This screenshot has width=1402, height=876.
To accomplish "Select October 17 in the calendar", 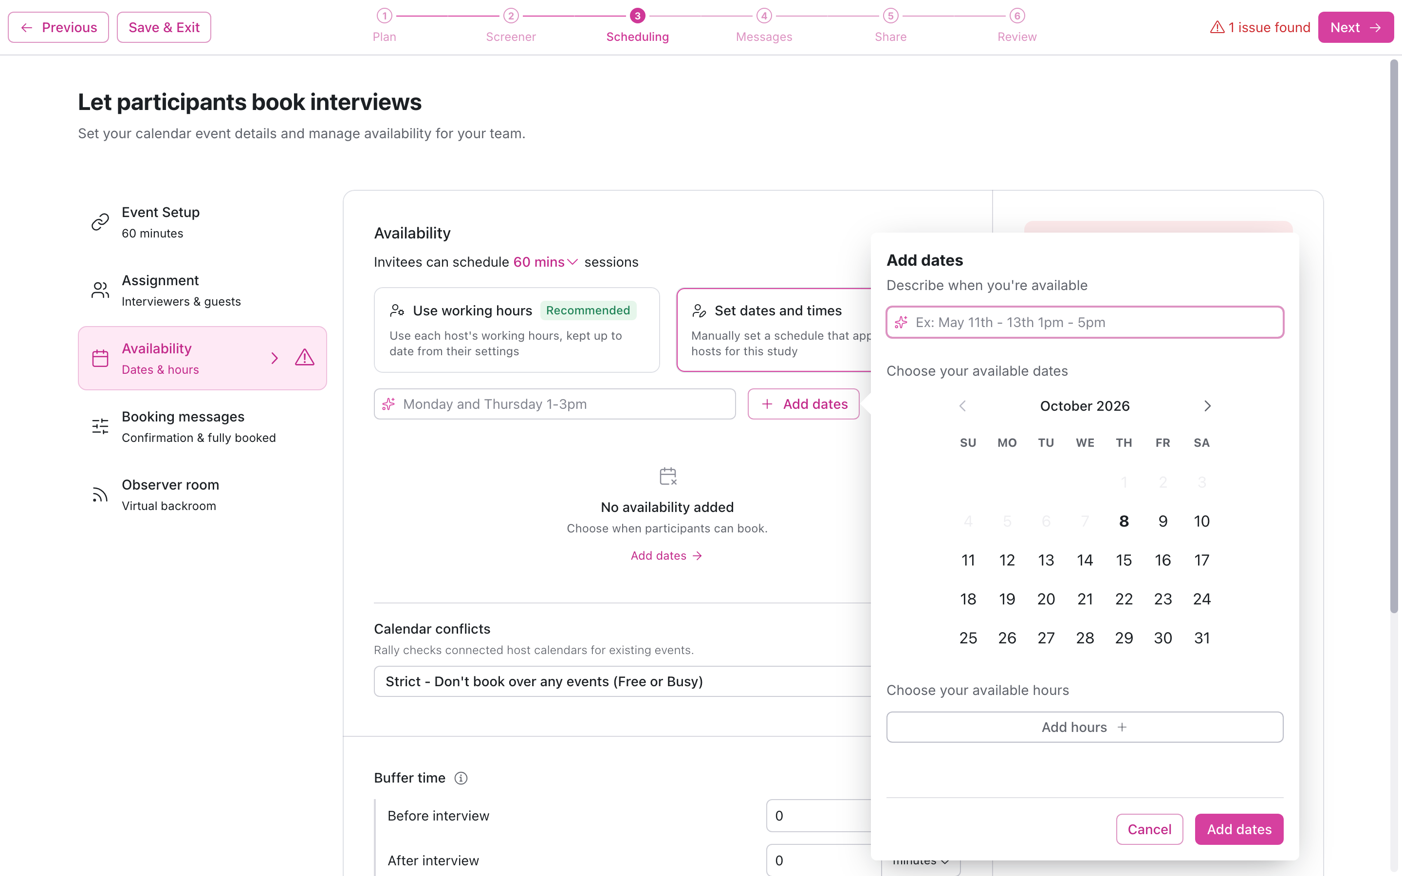I will [1201, 560].
